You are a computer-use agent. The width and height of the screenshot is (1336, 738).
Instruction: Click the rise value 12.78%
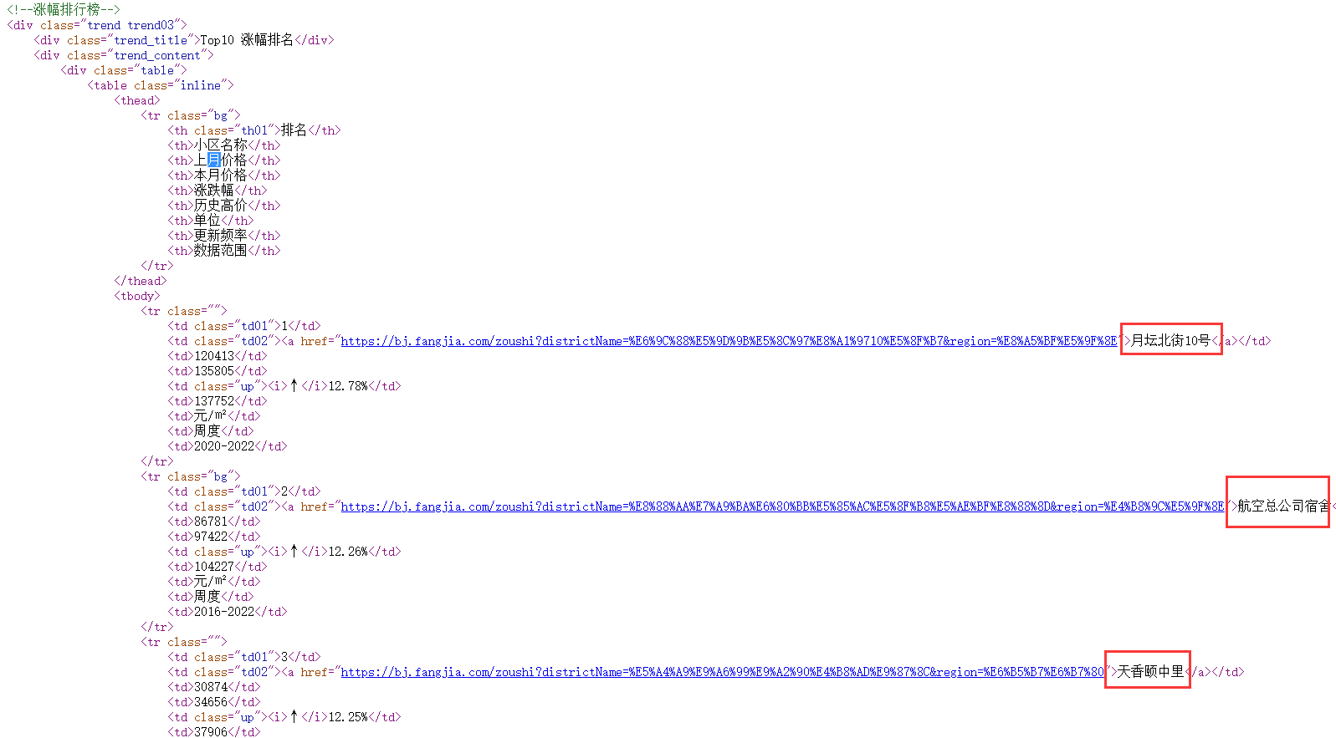[x=348, y=386]
